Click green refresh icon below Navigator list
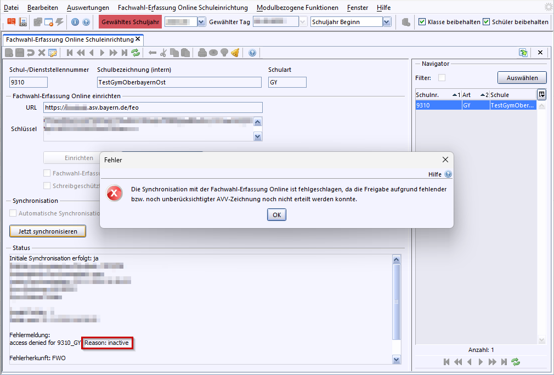Image resolution: width=554 pixels, height=375 pixels. 516,362
